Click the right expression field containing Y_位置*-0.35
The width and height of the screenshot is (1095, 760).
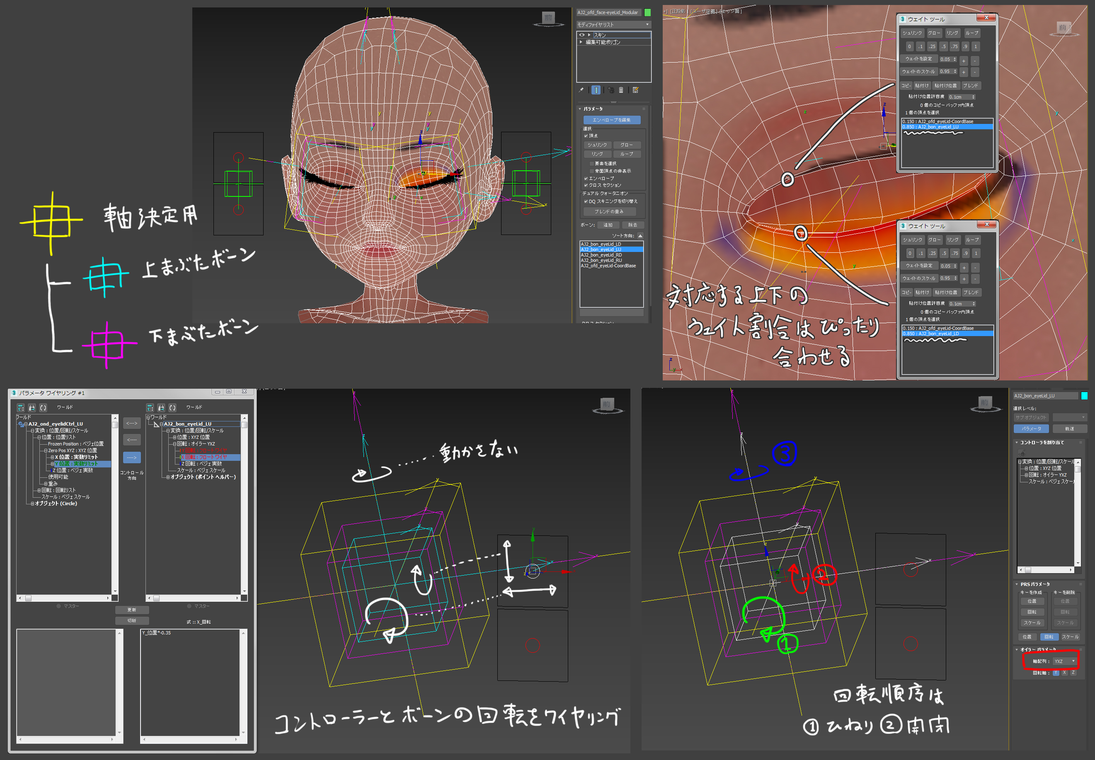point(190,683)
